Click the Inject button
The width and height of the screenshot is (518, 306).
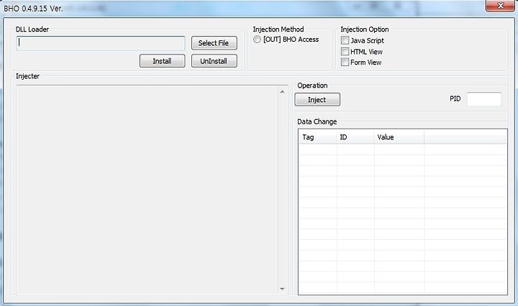[x=317, y=100]
